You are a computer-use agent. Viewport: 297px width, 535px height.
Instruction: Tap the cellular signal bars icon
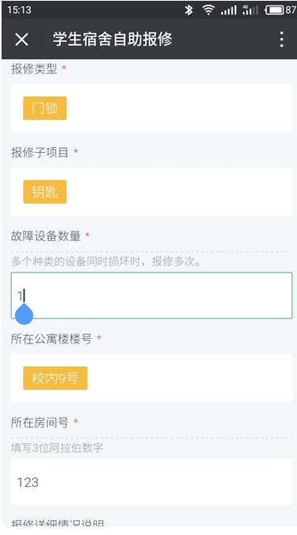point(228,10)
